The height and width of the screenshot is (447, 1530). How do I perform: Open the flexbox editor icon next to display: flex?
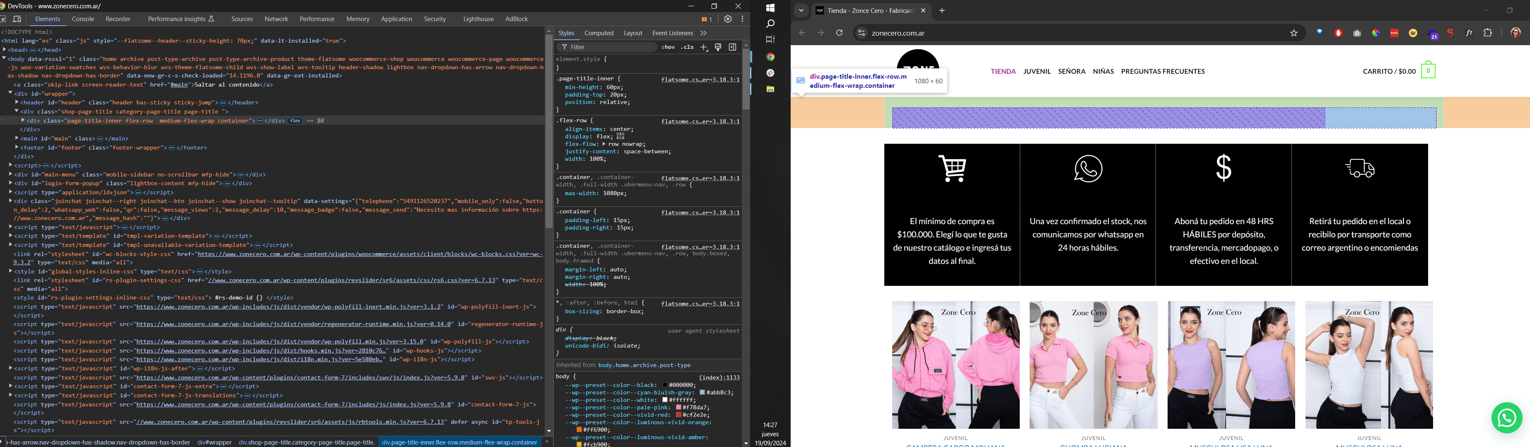[x=621, y=137]
